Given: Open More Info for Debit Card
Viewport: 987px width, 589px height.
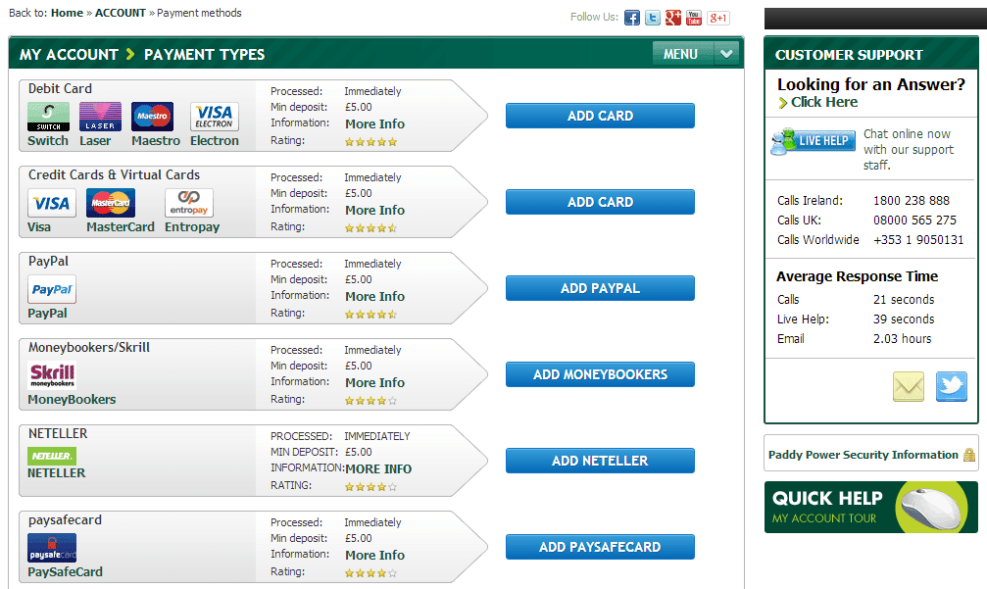Looking at the screenshot, I should tap(374, 123).
